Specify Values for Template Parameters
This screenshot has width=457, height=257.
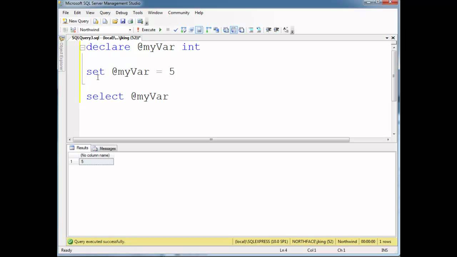coord(286,30)
